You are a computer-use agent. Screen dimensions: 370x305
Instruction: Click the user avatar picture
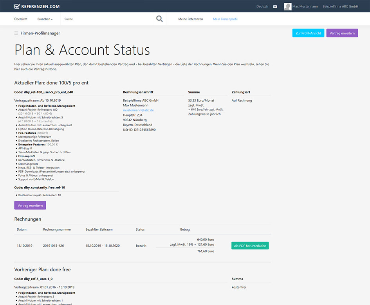click(x=287, y=7)
